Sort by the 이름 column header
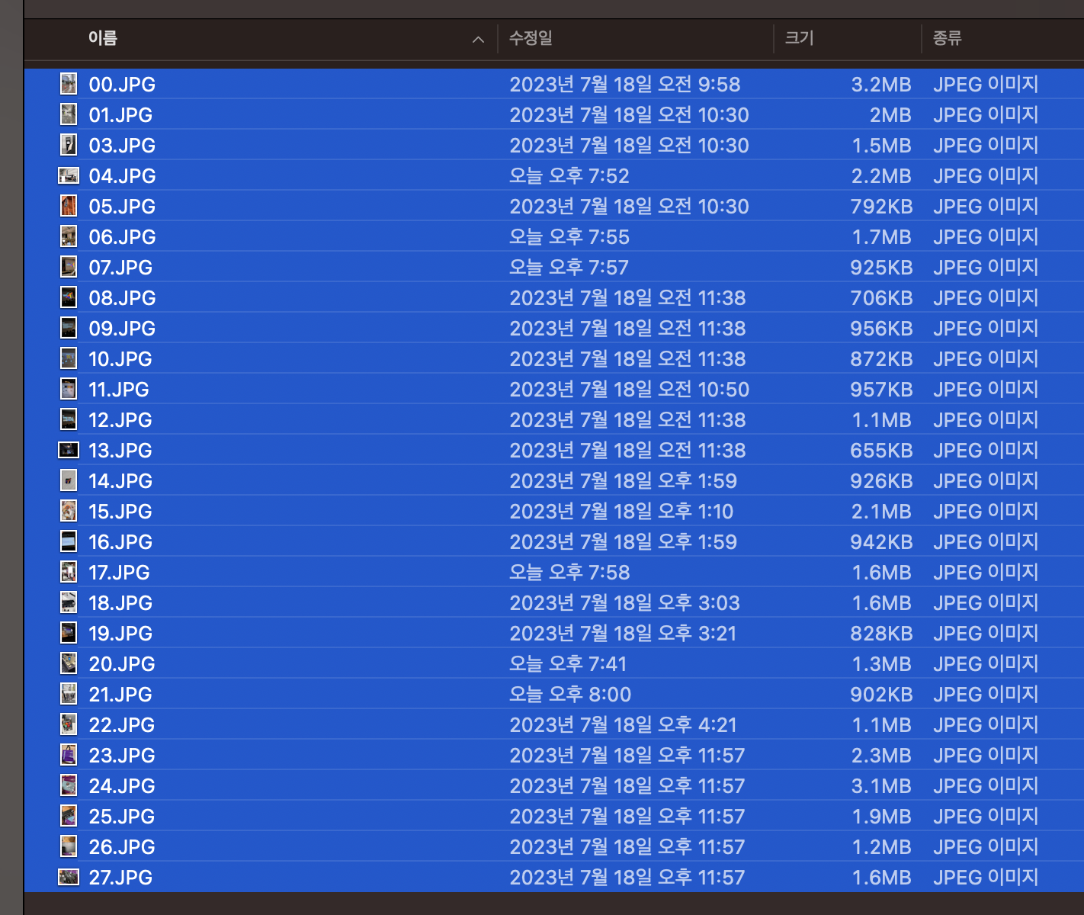Screen dimensions: 1084x915 click(102, 38)
